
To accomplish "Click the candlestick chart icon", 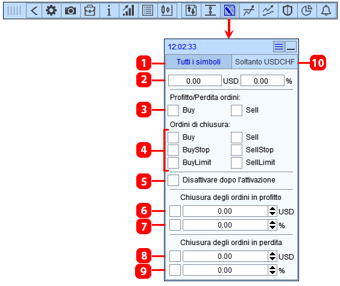I will [x=167, y=10].
